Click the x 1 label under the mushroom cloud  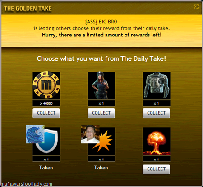(x=157, y=160)
